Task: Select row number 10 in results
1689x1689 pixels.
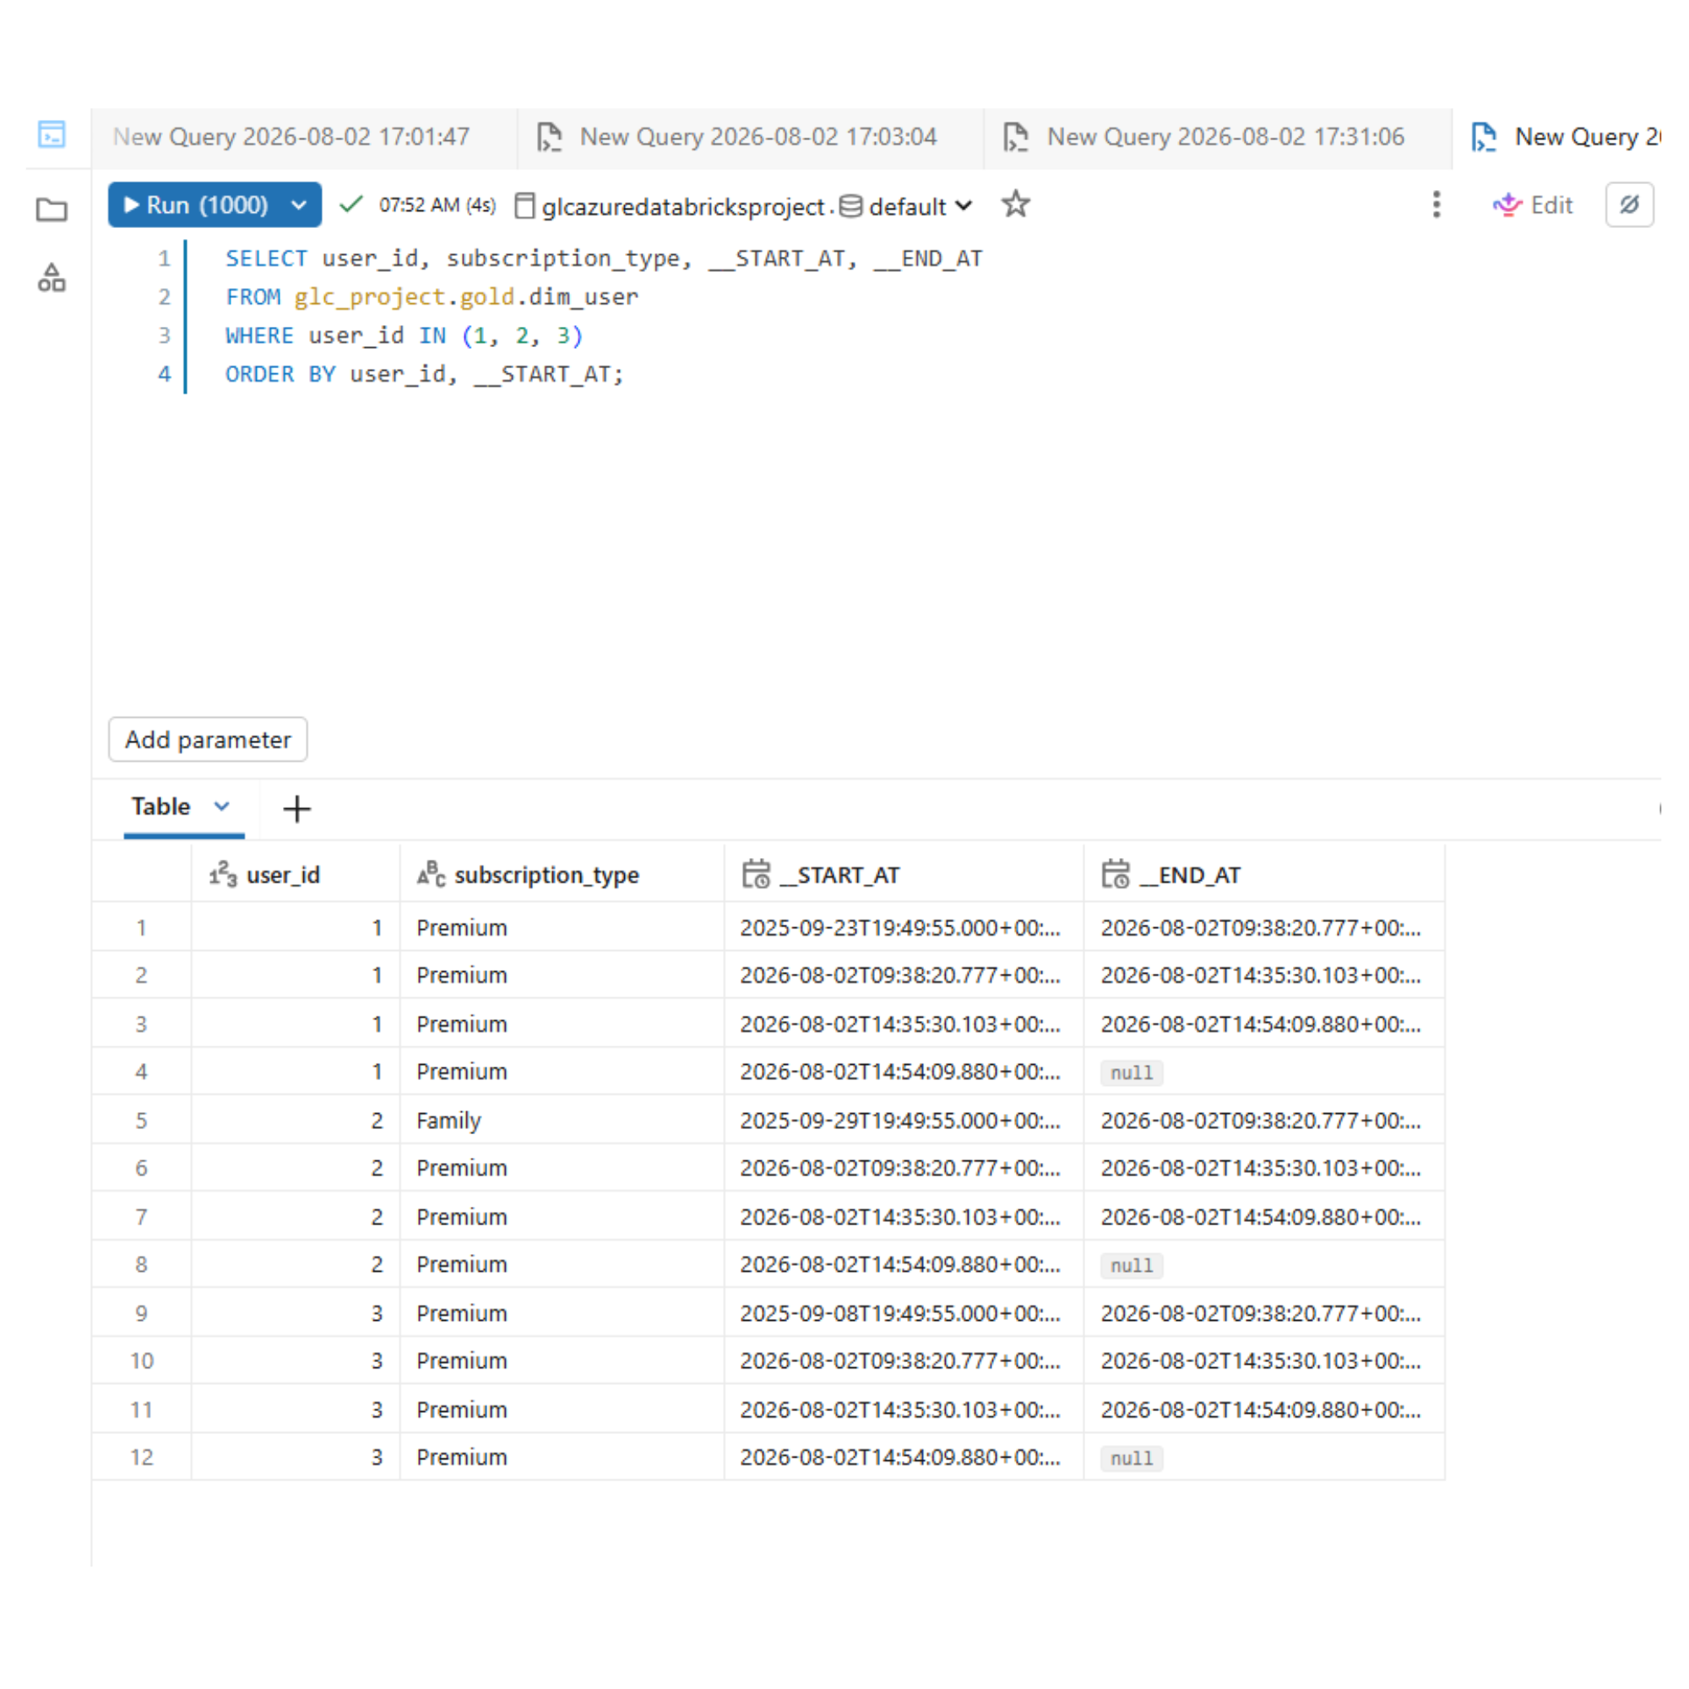Action: [x=142, y=1361]
